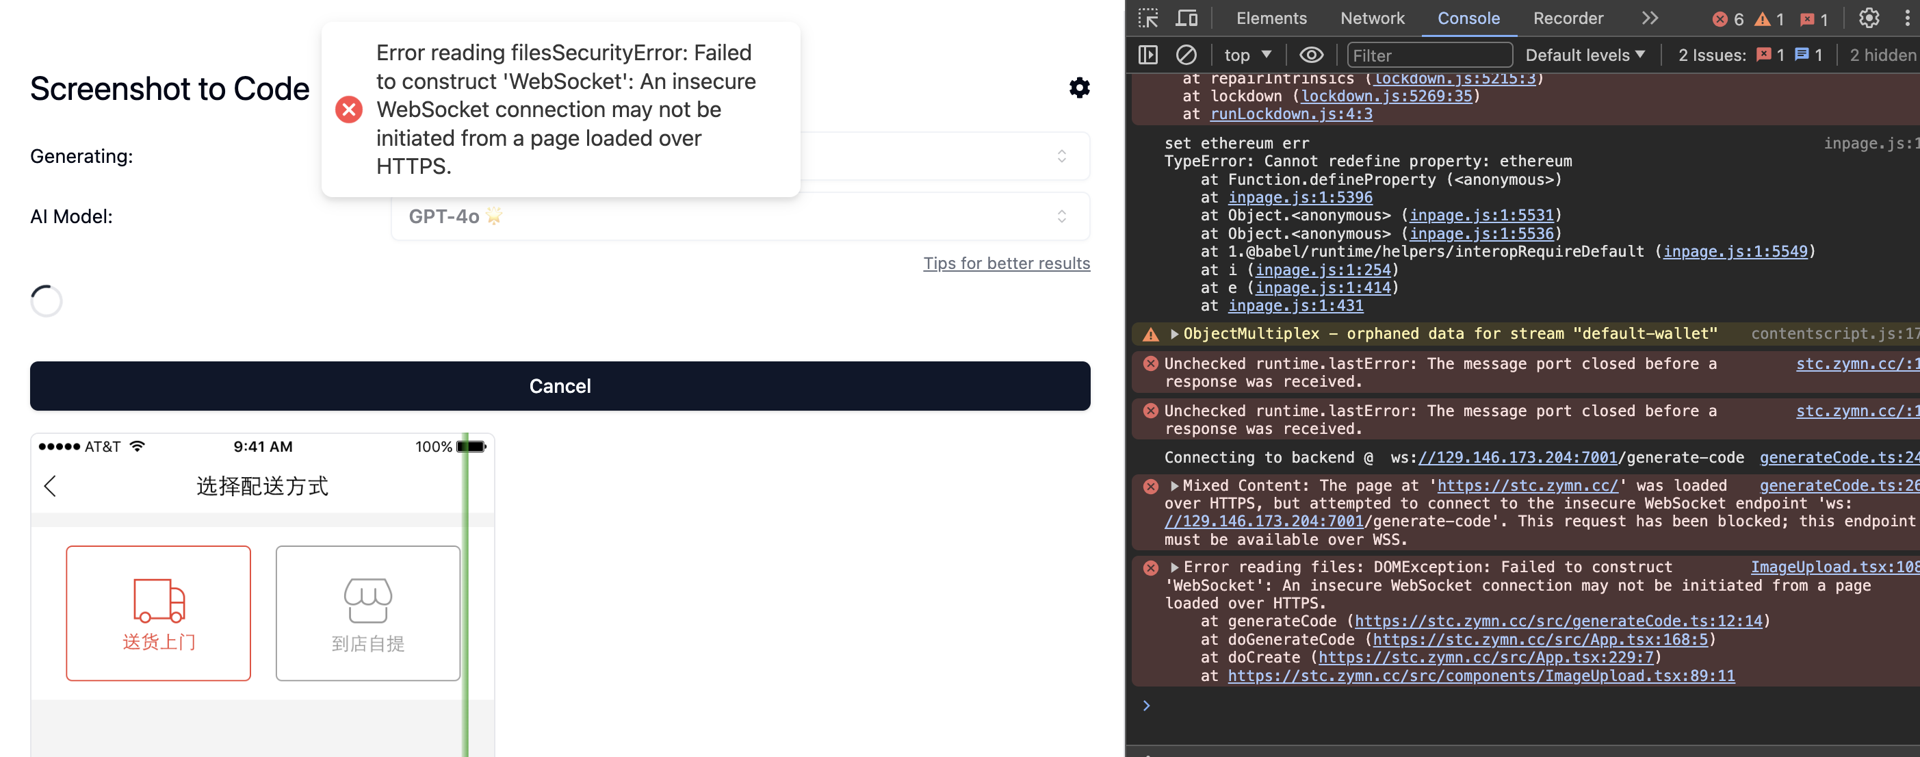Open the ImageUpload.tsx:108 source link
Viewport: 1920px width, 757px height.
click(x=1834, y=567)
